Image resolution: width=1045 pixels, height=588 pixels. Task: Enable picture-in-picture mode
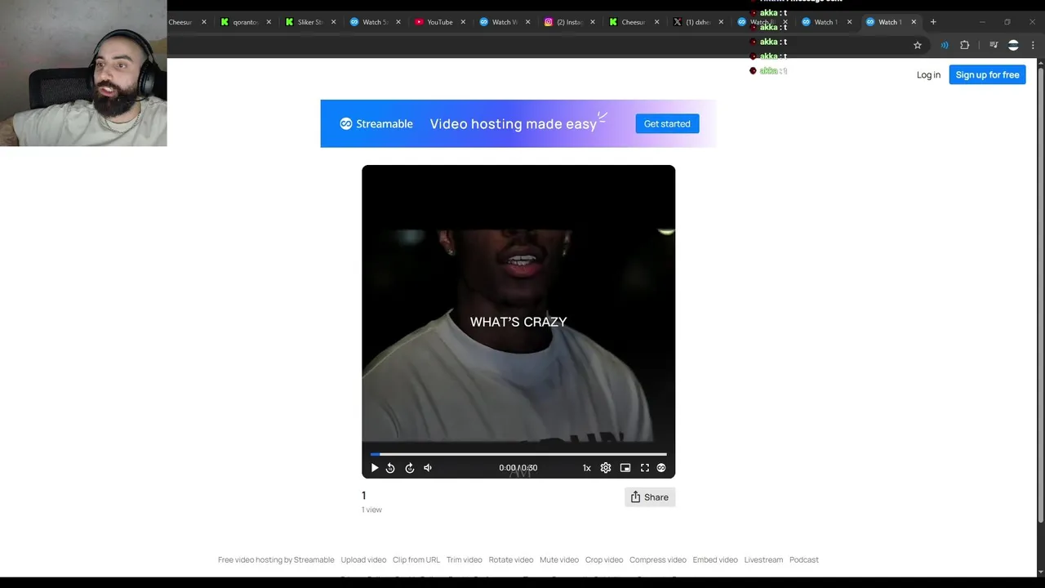[625, 468]
